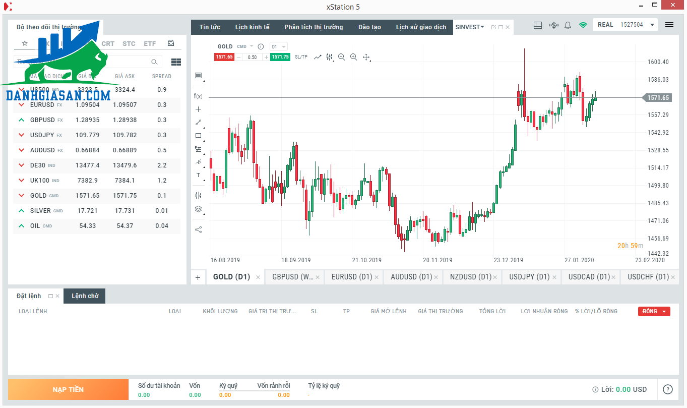The width and height of the screenshot is (687, 408).
Task: Expand the GOLD symbol dropdown arrow
Action: point(252,46)
